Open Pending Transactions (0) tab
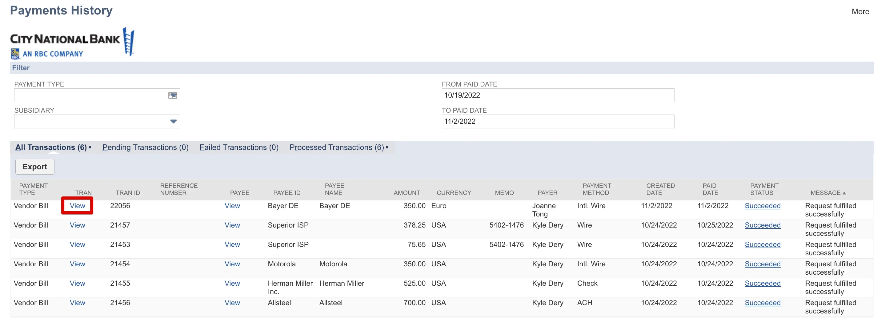Image resolution: width=885 pixels, height=327 pixels. (x=145, y=147)
